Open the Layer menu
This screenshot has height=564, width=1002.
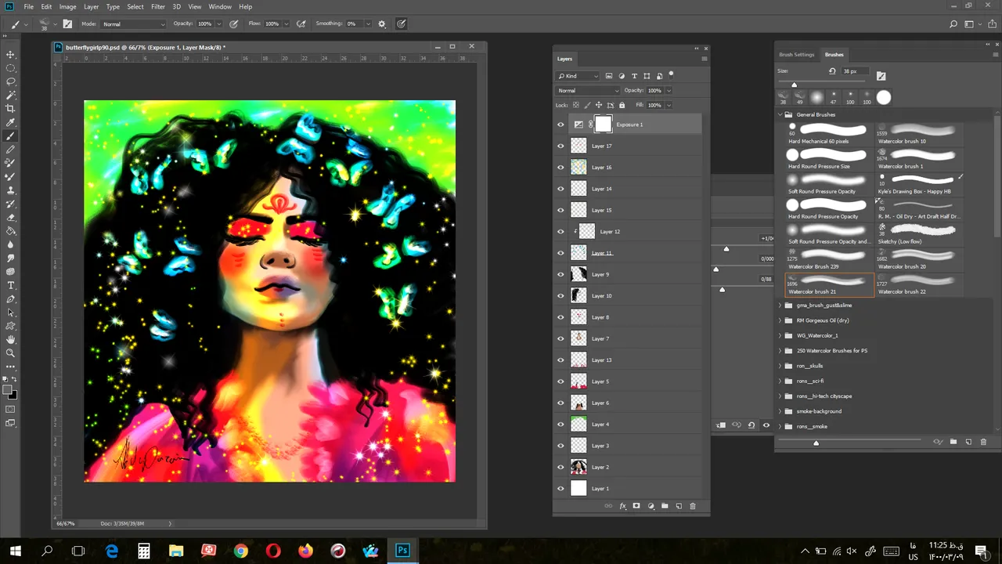(92, 7)
